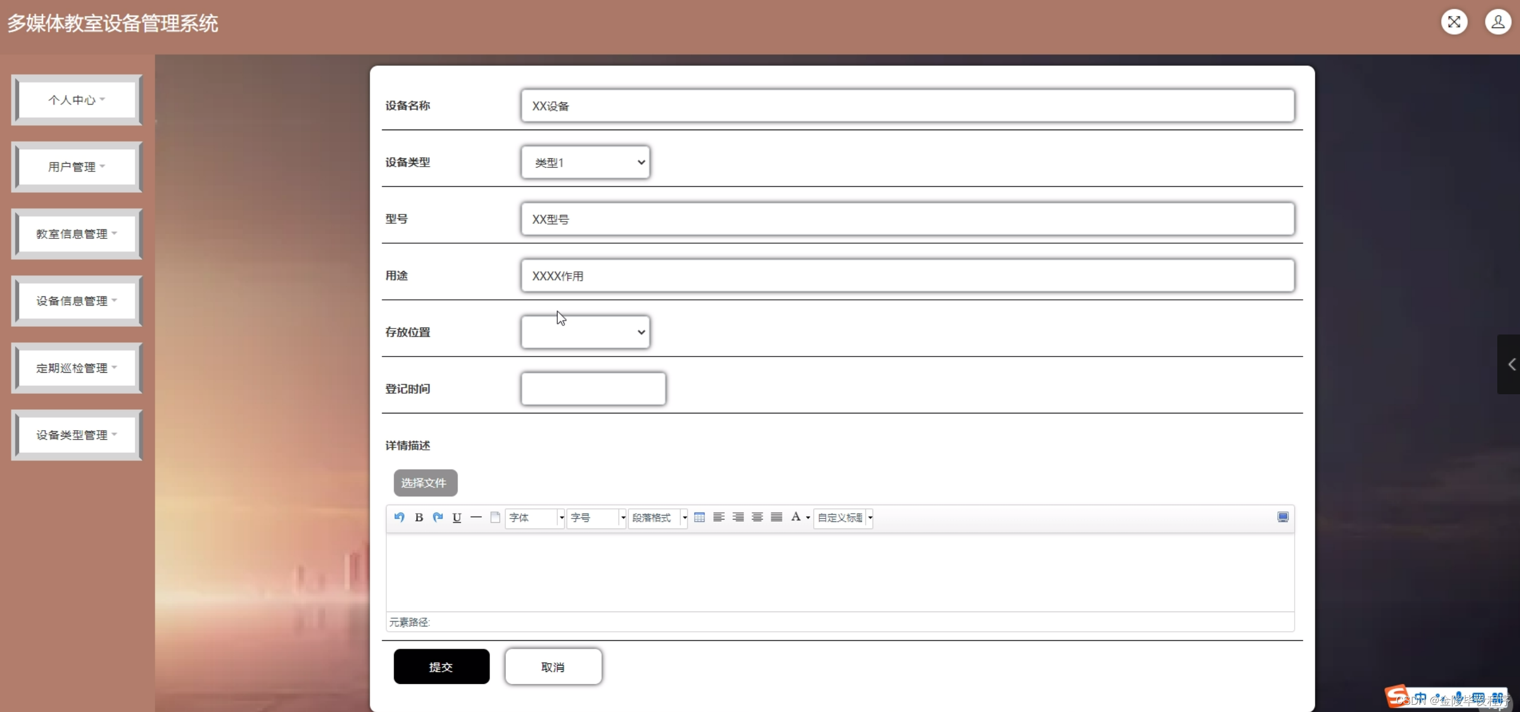Image resolution: width=1520 pixels, height=712 pixels.
Task: Toggle justify alignment in editor
Action: (x=776, y=517)
